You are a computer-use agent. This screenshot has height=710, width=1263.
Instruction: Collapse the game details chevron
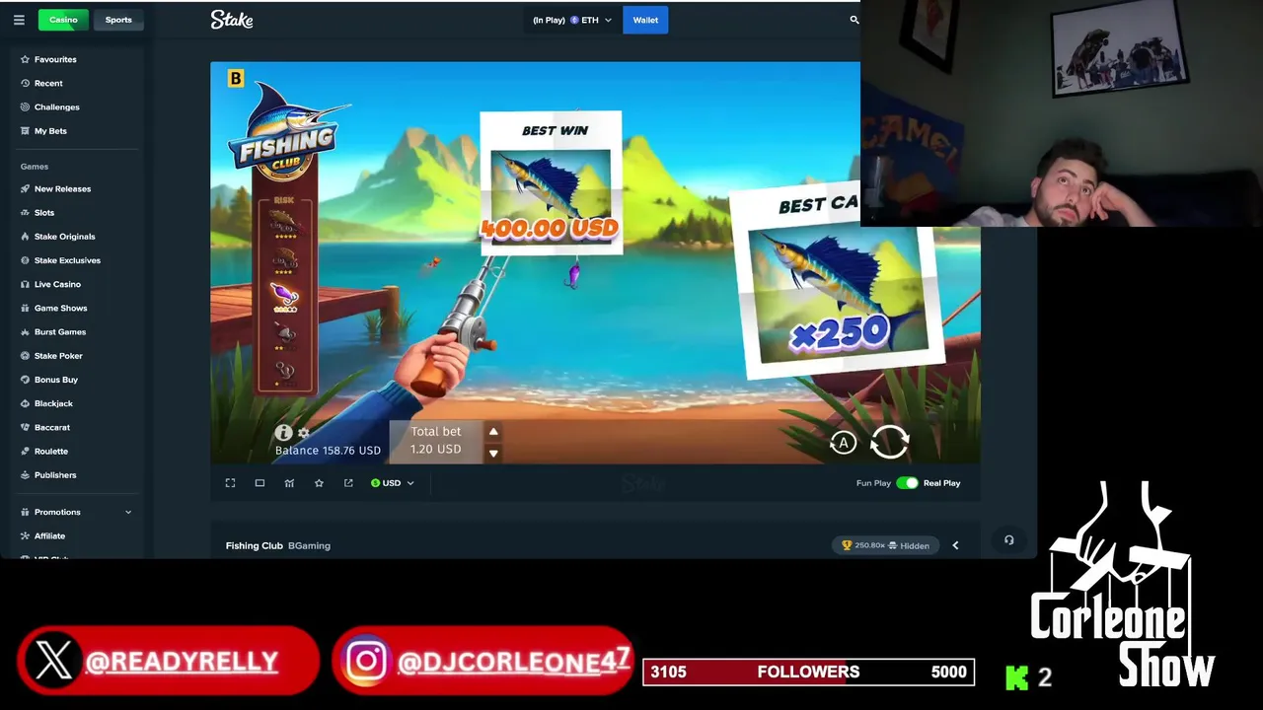[x=955, y=545]
